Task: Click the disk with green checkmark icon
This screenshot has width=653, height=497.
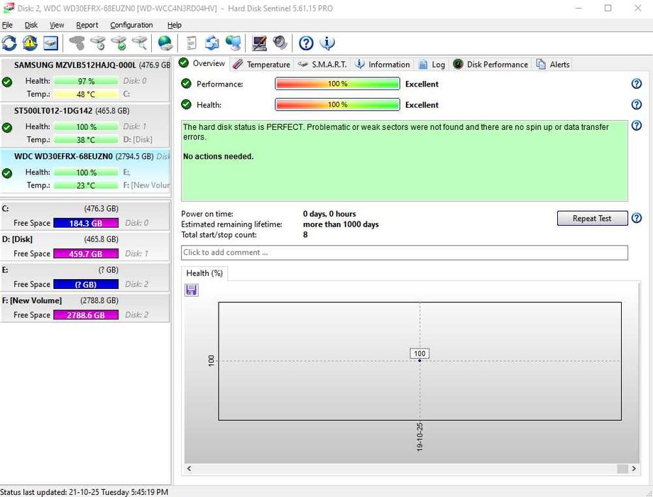Action: 119,43
